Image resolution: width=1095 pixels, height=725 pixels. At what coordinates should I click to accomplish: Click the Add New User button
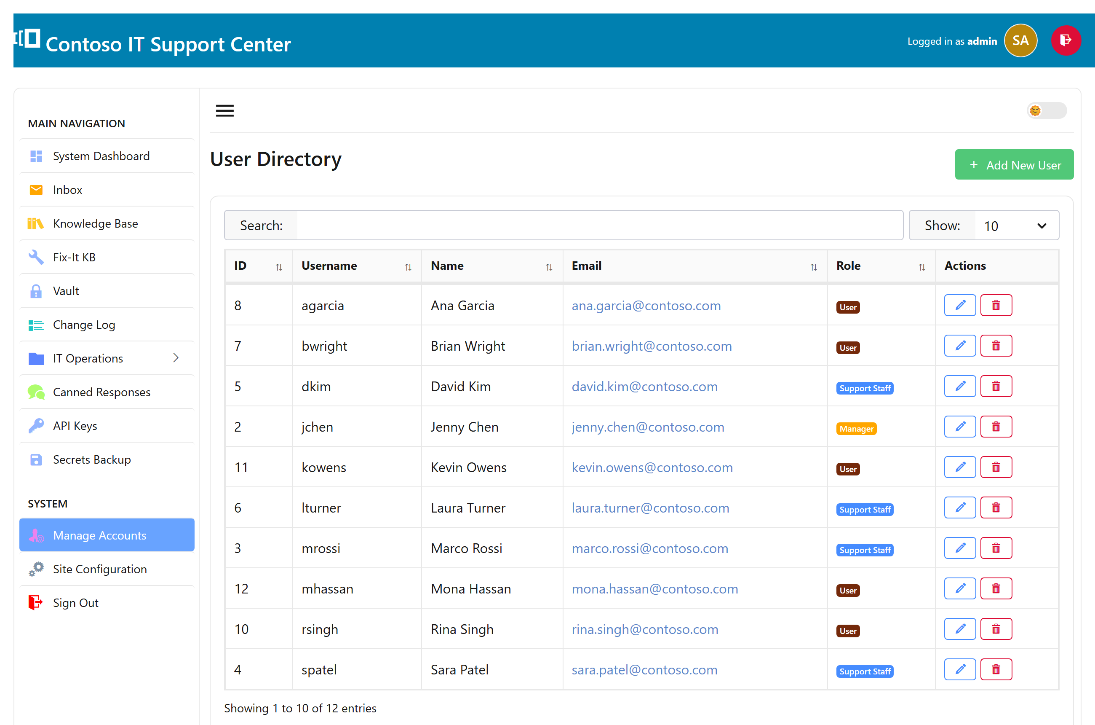[x=1014, y=165]
